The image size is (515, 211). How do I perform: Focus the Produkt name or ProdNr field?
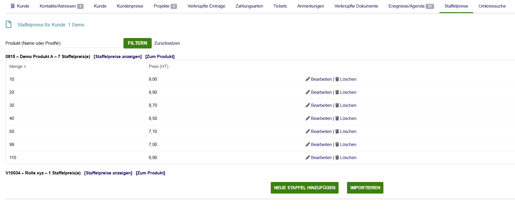92,44
